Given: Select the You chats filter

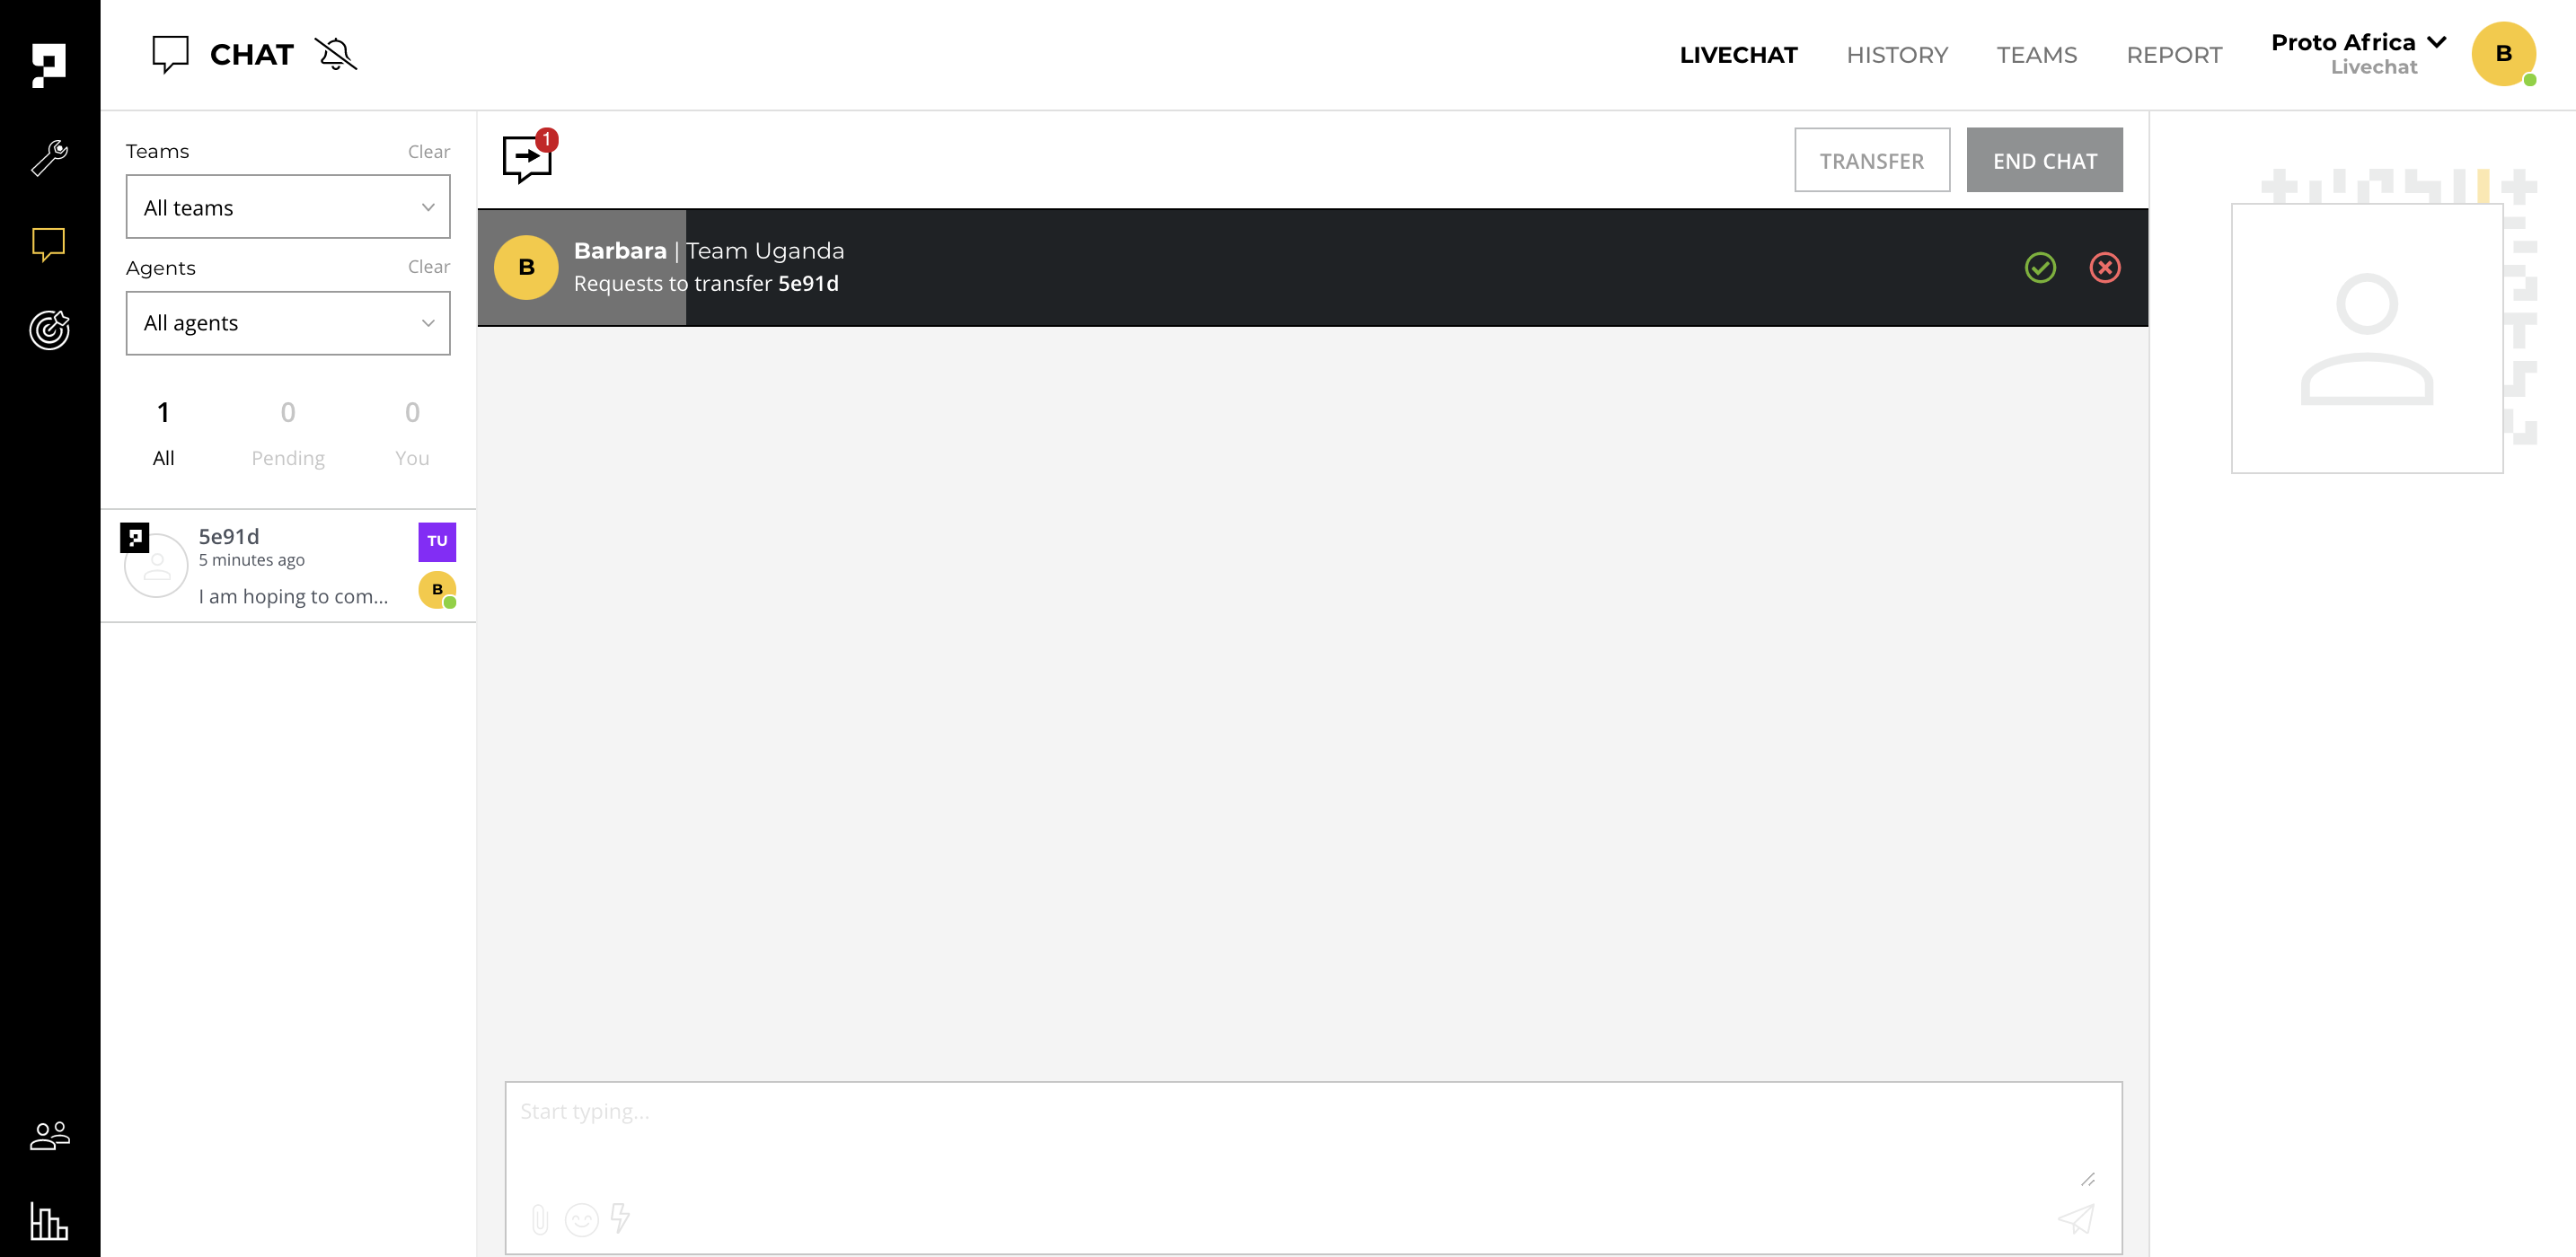Looking at the screenshot, I should (412, 434).
